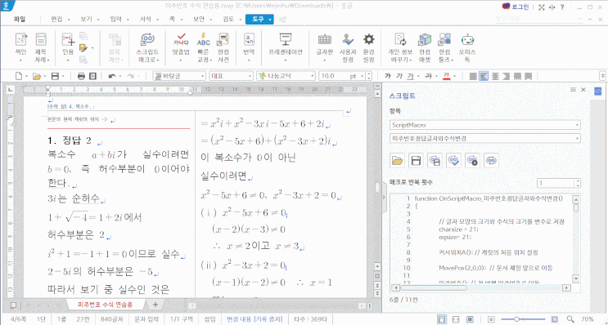Open the 대표 language dropdown
This screenshot has width=608, height=325.
point(231,76)
